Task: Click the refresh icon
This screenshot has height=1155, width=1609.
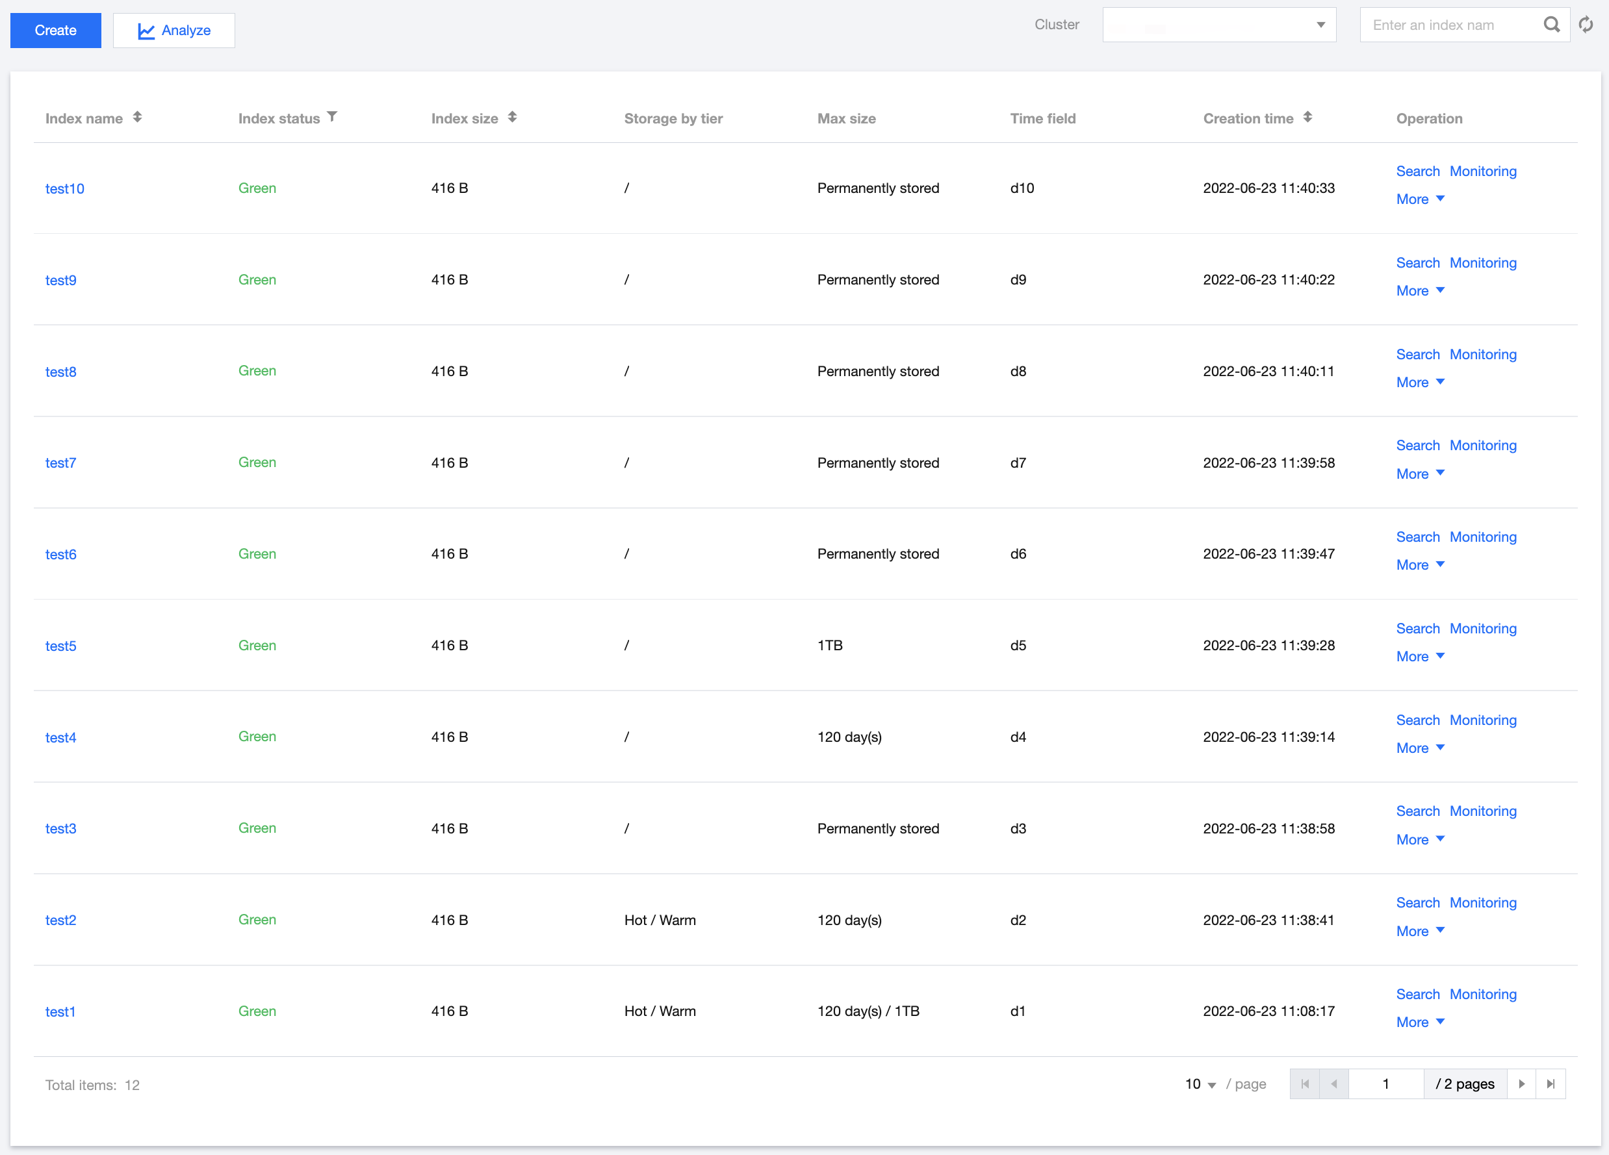Action: 1586,25
